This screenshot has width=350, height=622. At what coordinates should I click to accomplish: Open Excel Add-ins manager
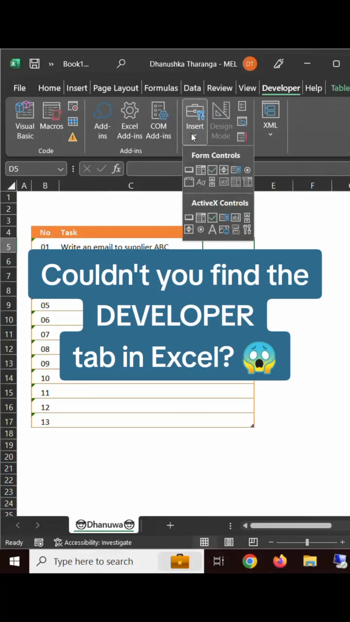130,121
